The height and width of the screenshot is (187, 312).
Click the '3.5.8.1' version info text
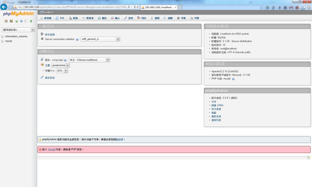tap(226, 98)
